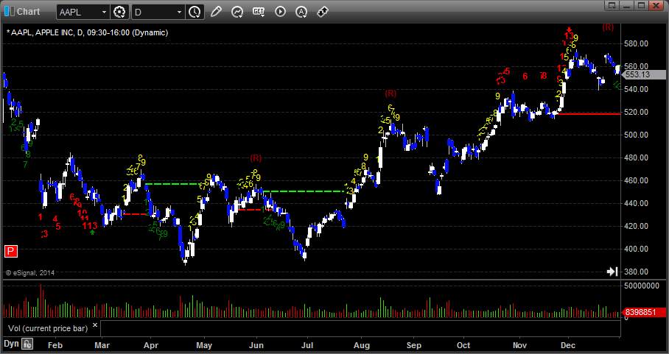Image resolution: width=669 pixels, height=354 pixels.
Task: Click the 50000000 volume axis label
Action: pos(642,286)
